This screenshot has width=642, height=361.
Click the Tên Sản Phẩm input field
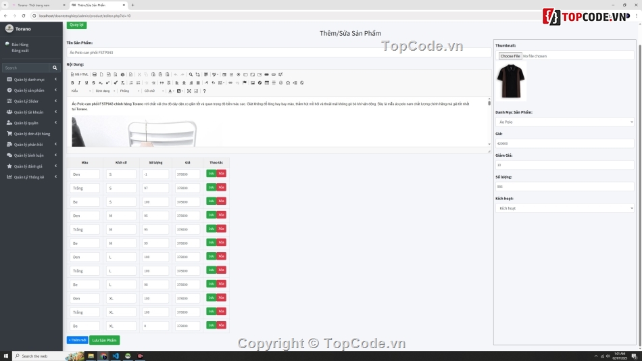pos(279,53)
